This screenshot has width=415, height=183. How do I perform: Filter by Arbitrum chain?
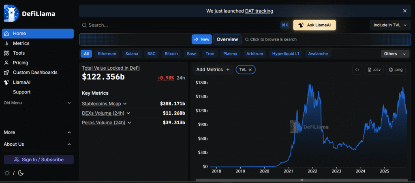pos(255,54)
